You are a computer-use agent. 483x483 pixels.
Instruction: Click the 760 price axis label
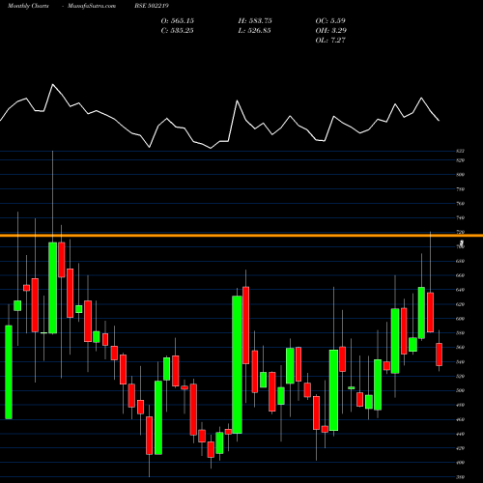tap(461, 204)
